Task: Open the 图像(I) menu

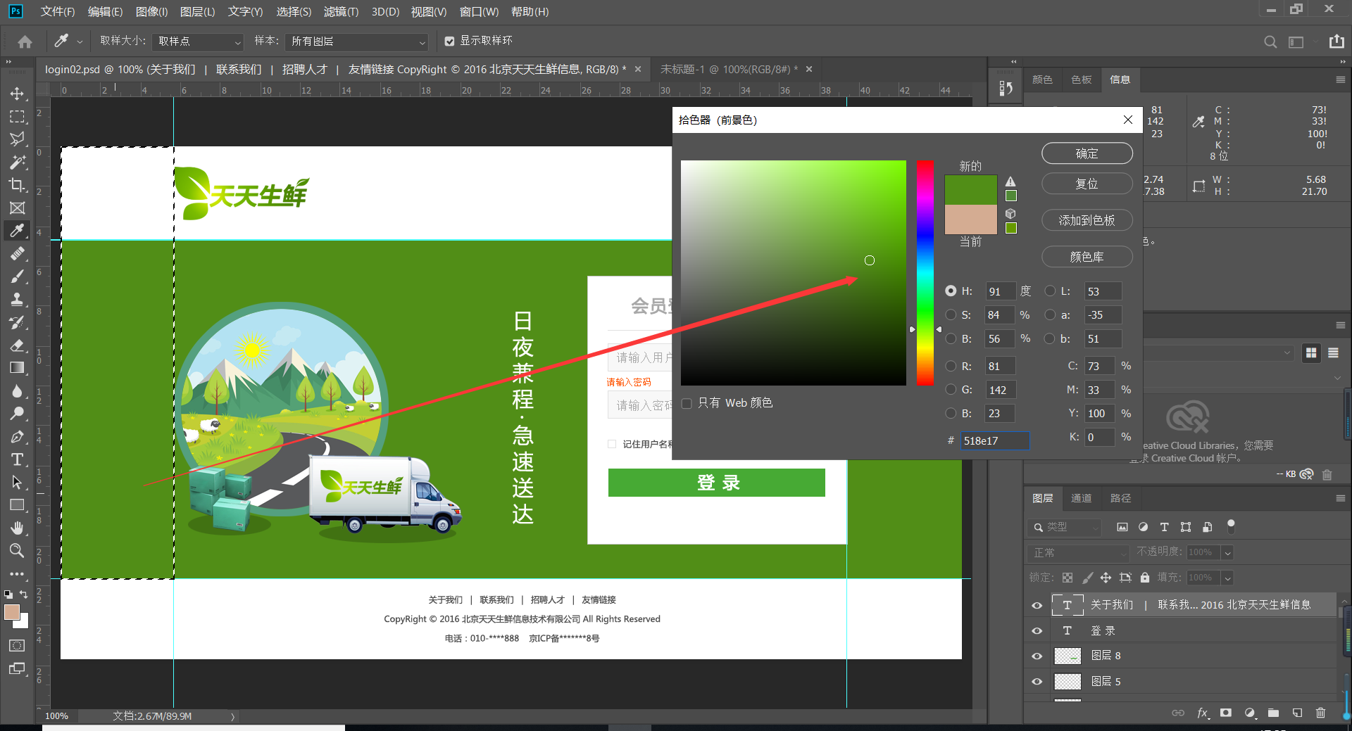Action: 151,11
